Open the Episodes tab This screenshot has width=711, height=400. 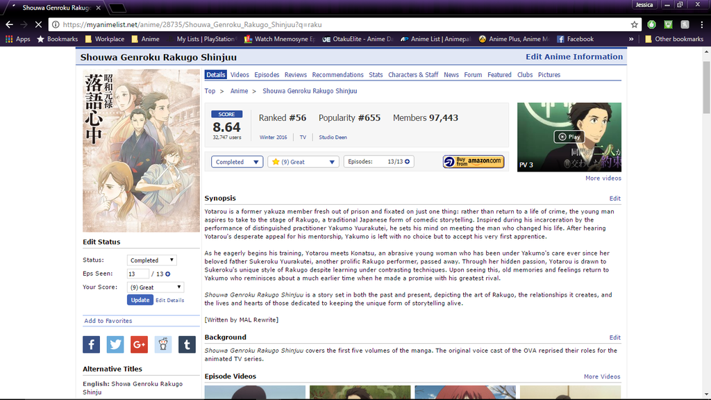267,75
